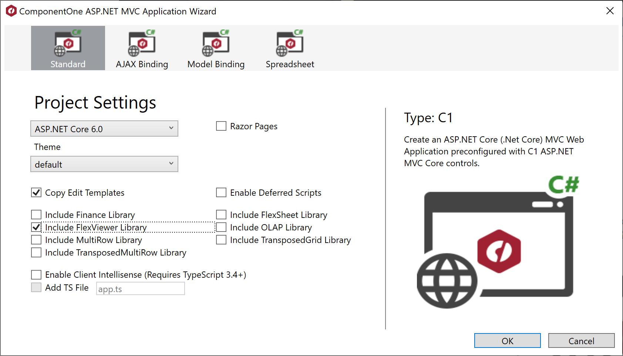623x356 pixels.
Task: Uncheck Copy Edit Templates
Action: tap(36, 193)
